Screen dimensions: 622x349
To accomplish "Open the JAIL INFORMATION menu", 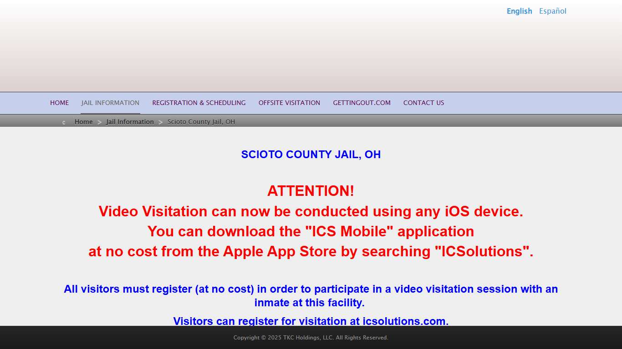I will [x=110, y=103].
